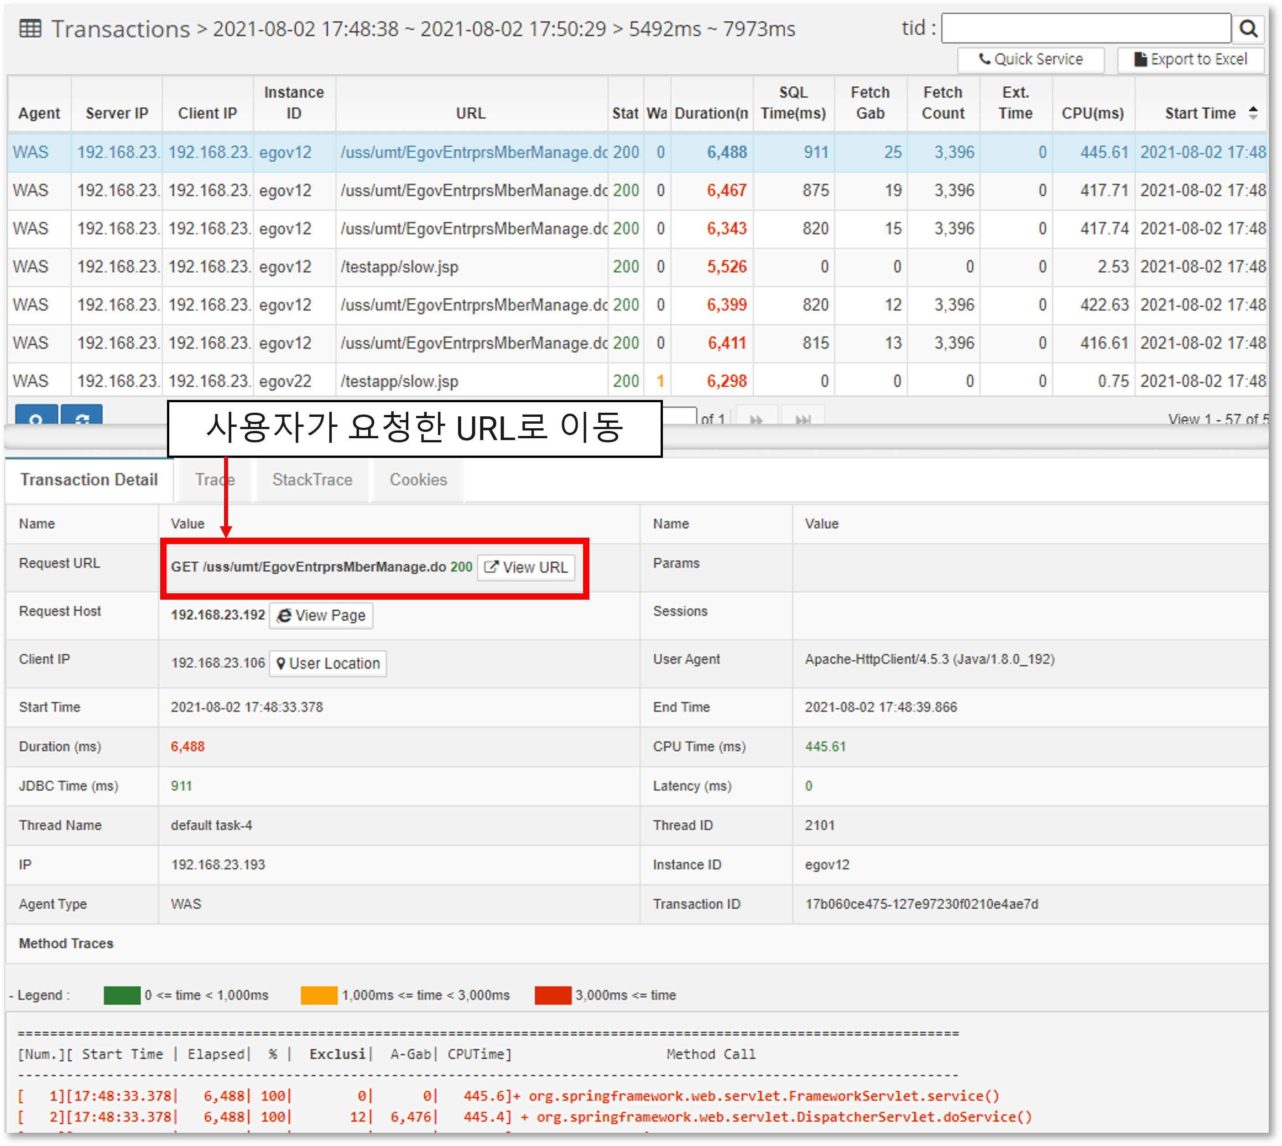This screenshot has height=1146, width=1282.
Task: Click View Page beside Request Host
Action: [x=321, y=615]
